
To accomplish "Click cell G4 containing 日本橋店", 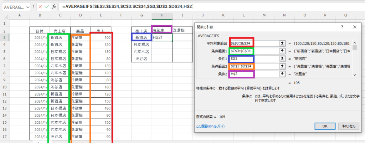I will coord(142,44).
